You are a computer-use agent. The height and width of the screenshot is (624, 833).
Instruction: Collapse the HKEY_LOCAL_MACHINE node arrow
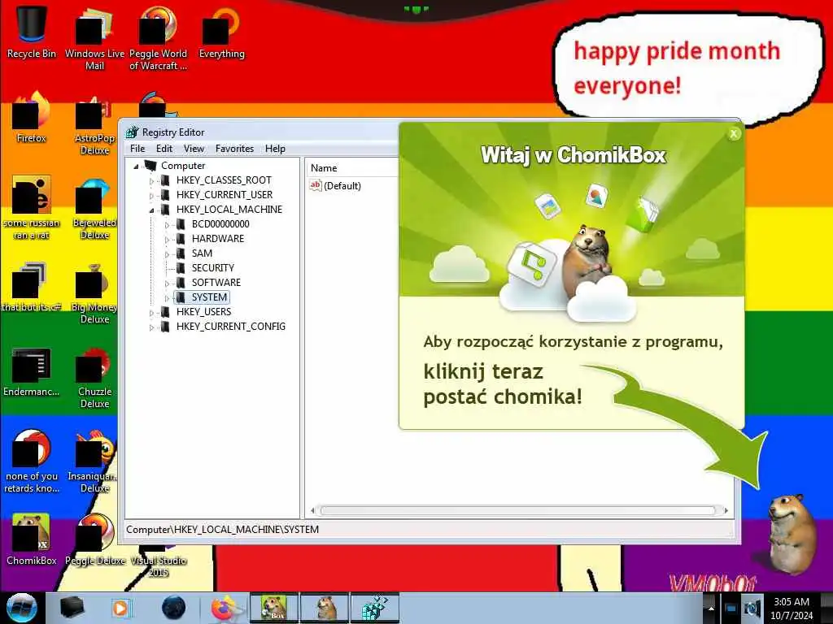tap(151, 210)
